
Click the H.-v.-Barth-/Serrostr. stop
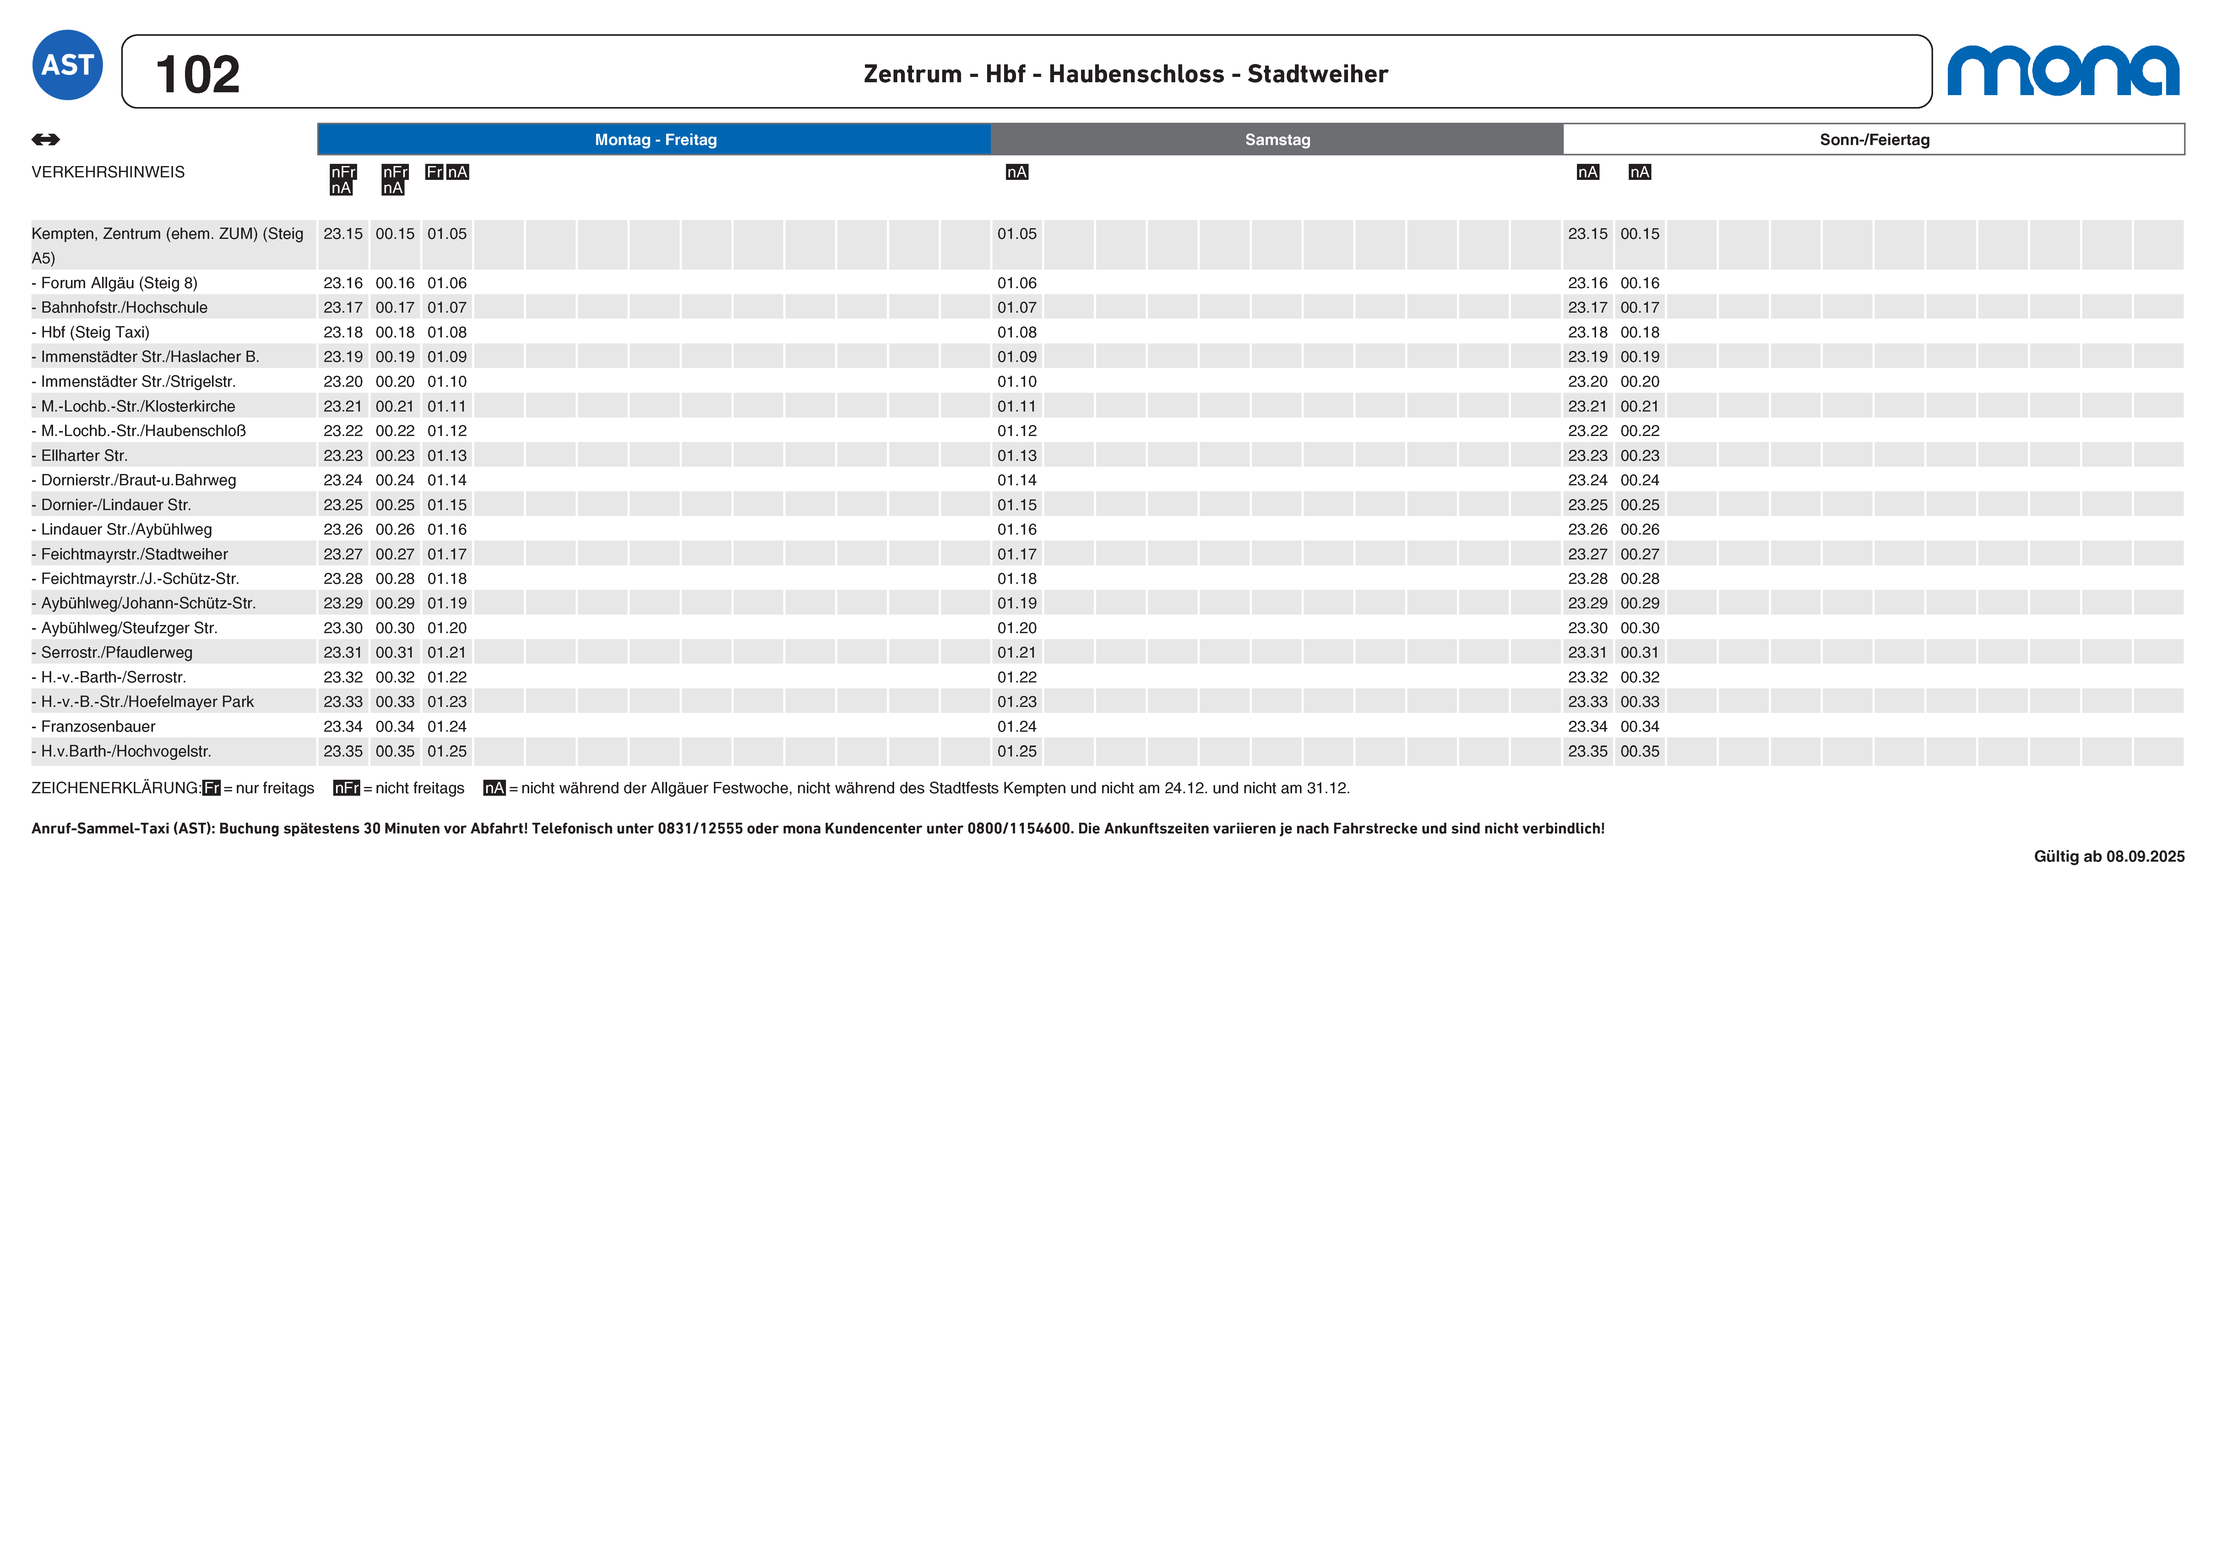[109, 677]
